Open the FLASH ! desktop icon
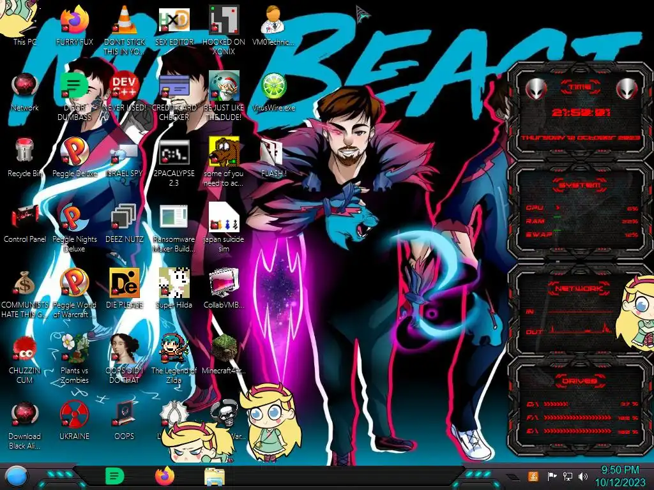This screenshot has width=654, height=490. click(x=272, y=152)
